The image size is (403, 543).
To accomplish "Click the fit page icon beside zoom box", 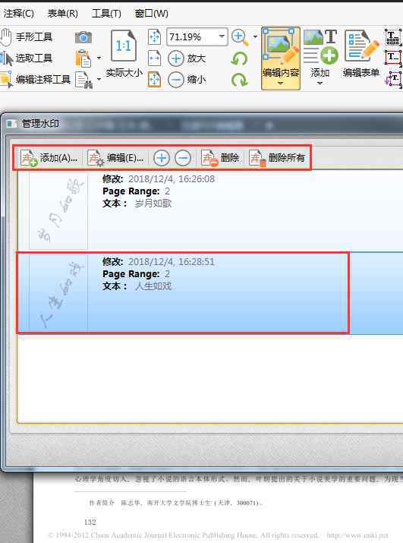I will point(154,36).
